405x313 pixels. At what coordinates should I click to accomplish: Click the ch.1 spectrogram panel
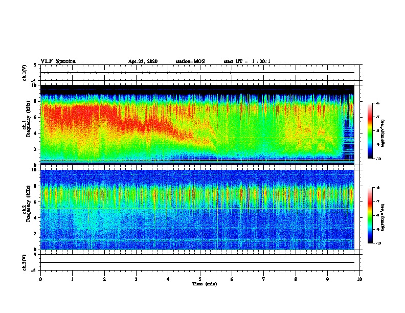point(197,125)
